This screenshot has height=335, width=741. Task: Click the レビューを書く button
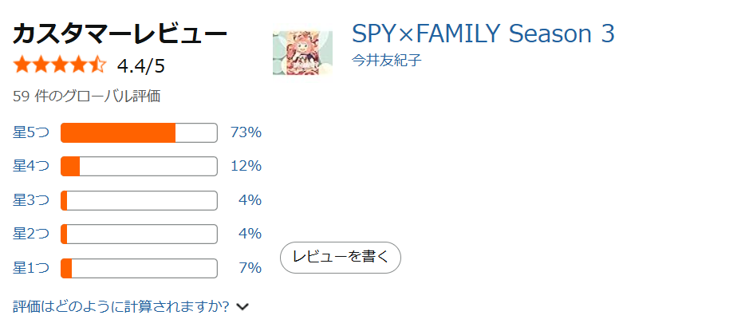point(341,257)
